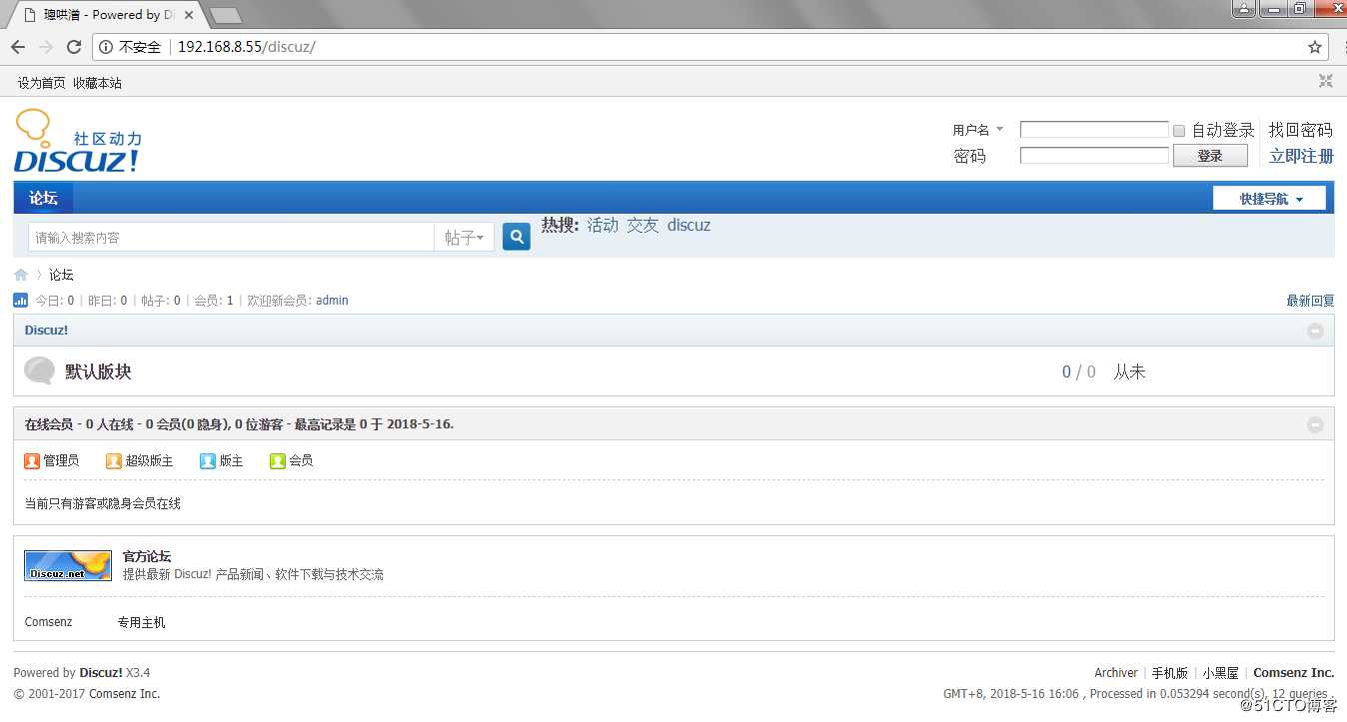This screenshot has width=1347, height=722.
Task: Click Discuz! in the Powered by footer
Action: coord(101,673)
